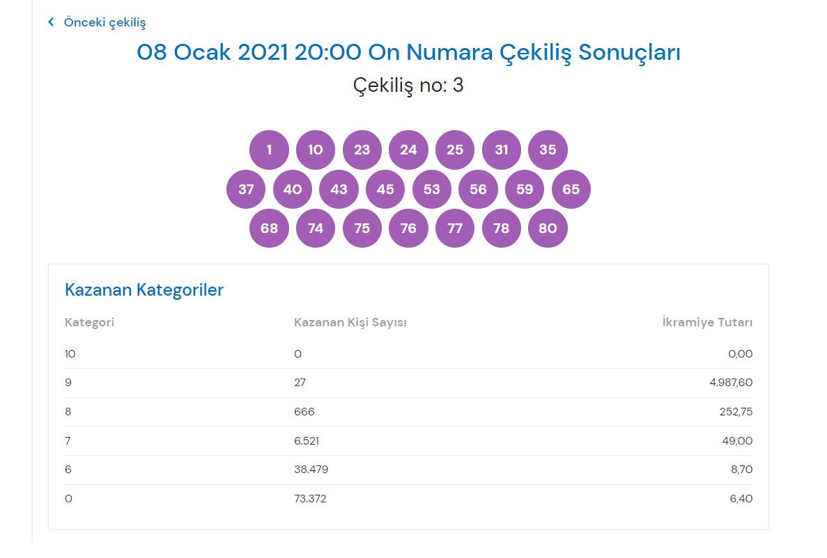827x558 pixels.
Task: Click the Kategori column header
Action: click(89, 323)
